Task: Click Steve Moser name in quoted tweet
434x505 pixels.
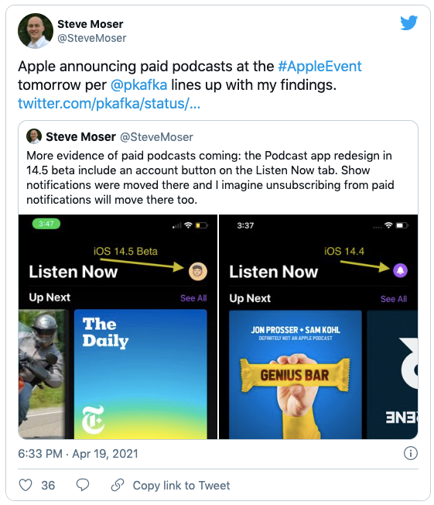Action: (80, 136)
